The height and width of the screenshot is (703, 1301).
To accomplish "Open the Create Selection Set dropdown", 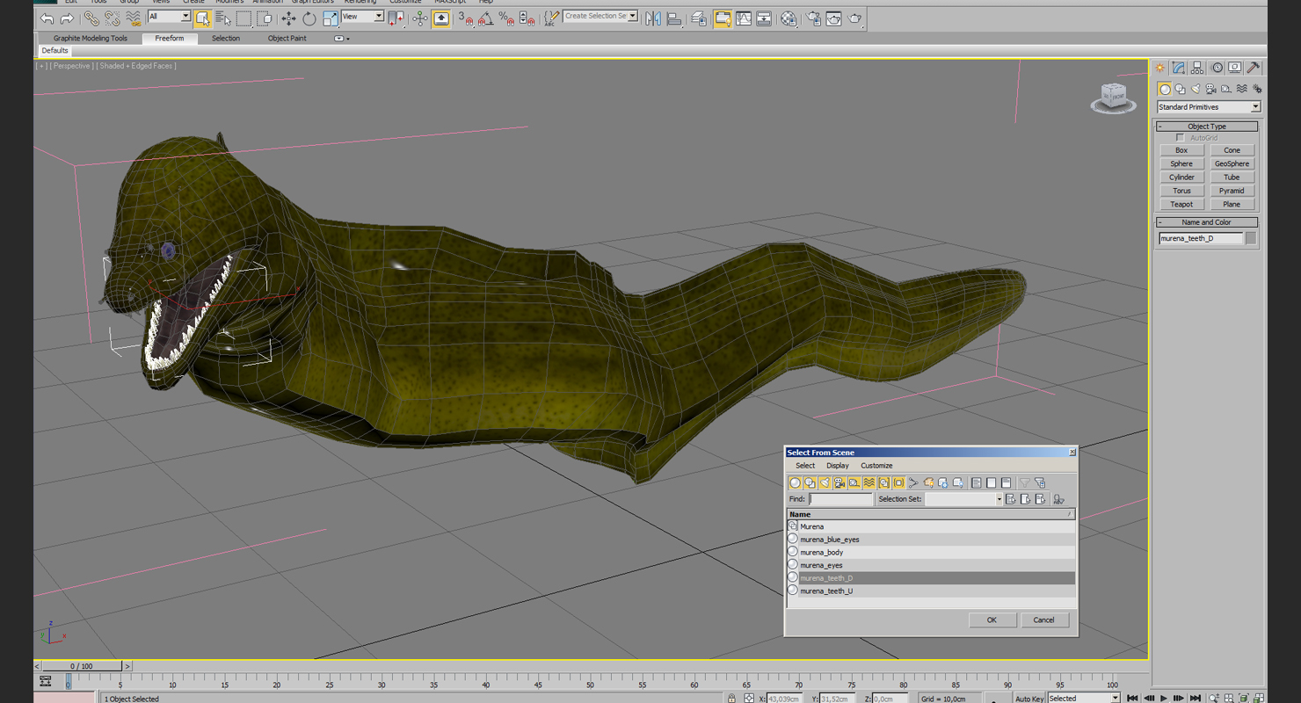I will click(600, 16).
